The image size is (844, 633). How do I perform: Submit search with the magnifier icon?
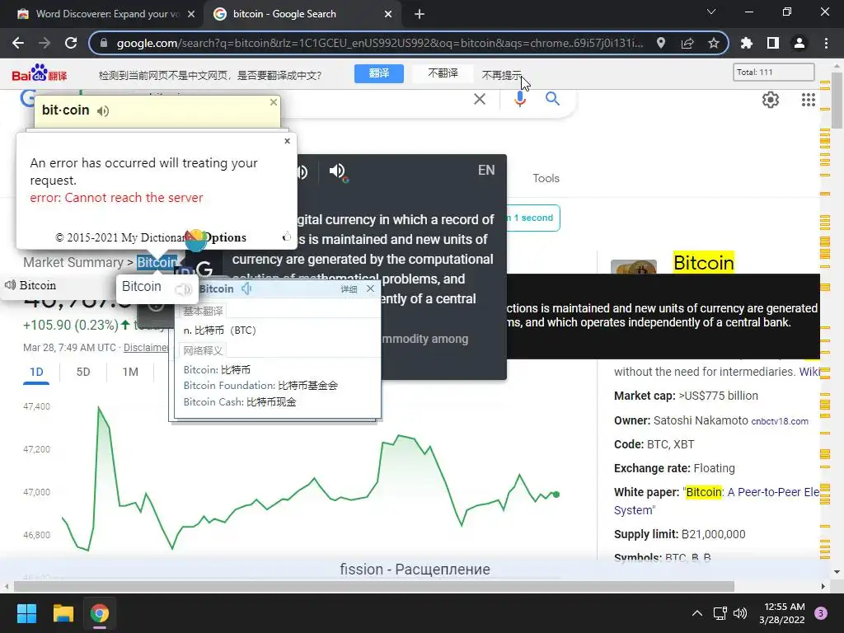pos(552,99)
